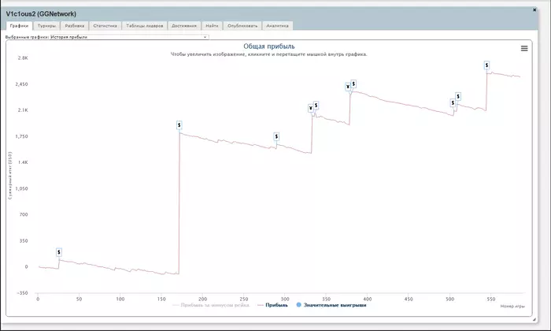The image size is (551, 331).
Task: Click the V1c1ous2 (GGNetwork) dialog title
Action: tap(41, 14)
